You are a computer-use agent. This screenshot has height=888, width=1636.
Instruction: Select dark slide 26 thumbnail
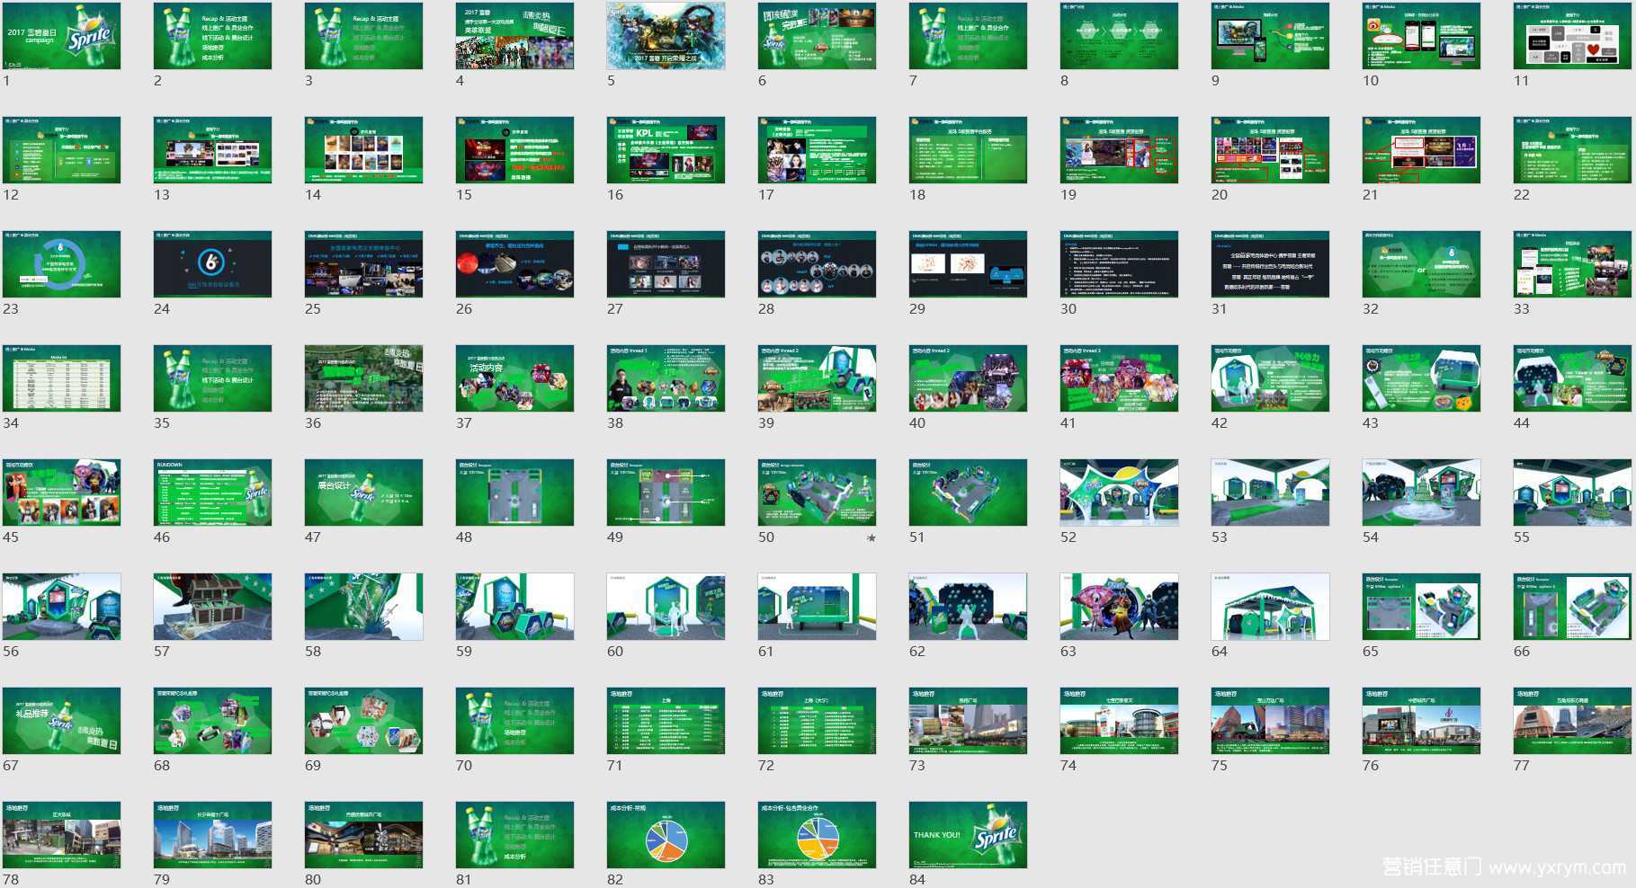514,264
